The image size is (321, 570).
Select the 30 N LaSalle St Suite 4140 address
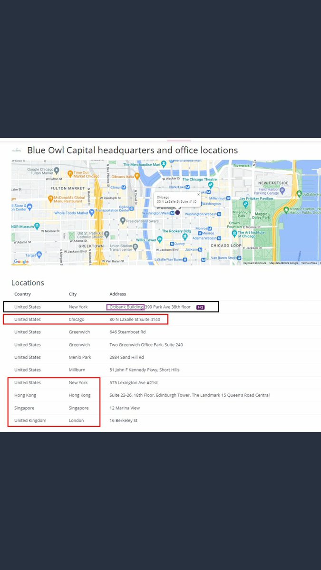[135, 320]
